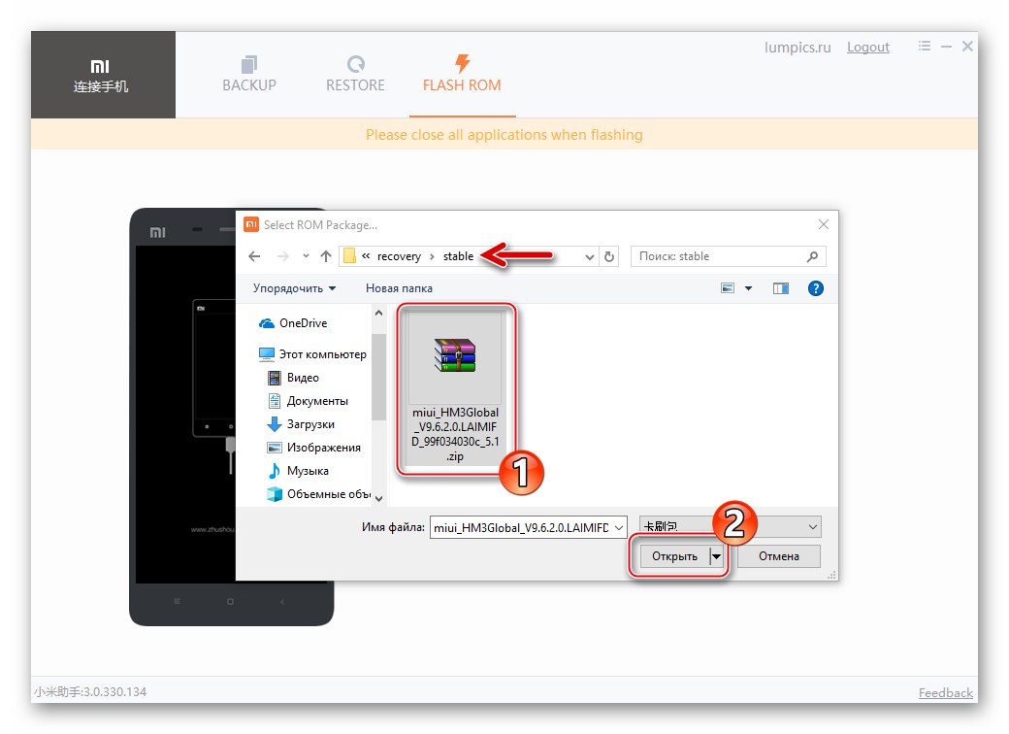The height and width of the screenshot is (734, 1009).
Task: Go up one folder level
Action: (x=326, y=256)
